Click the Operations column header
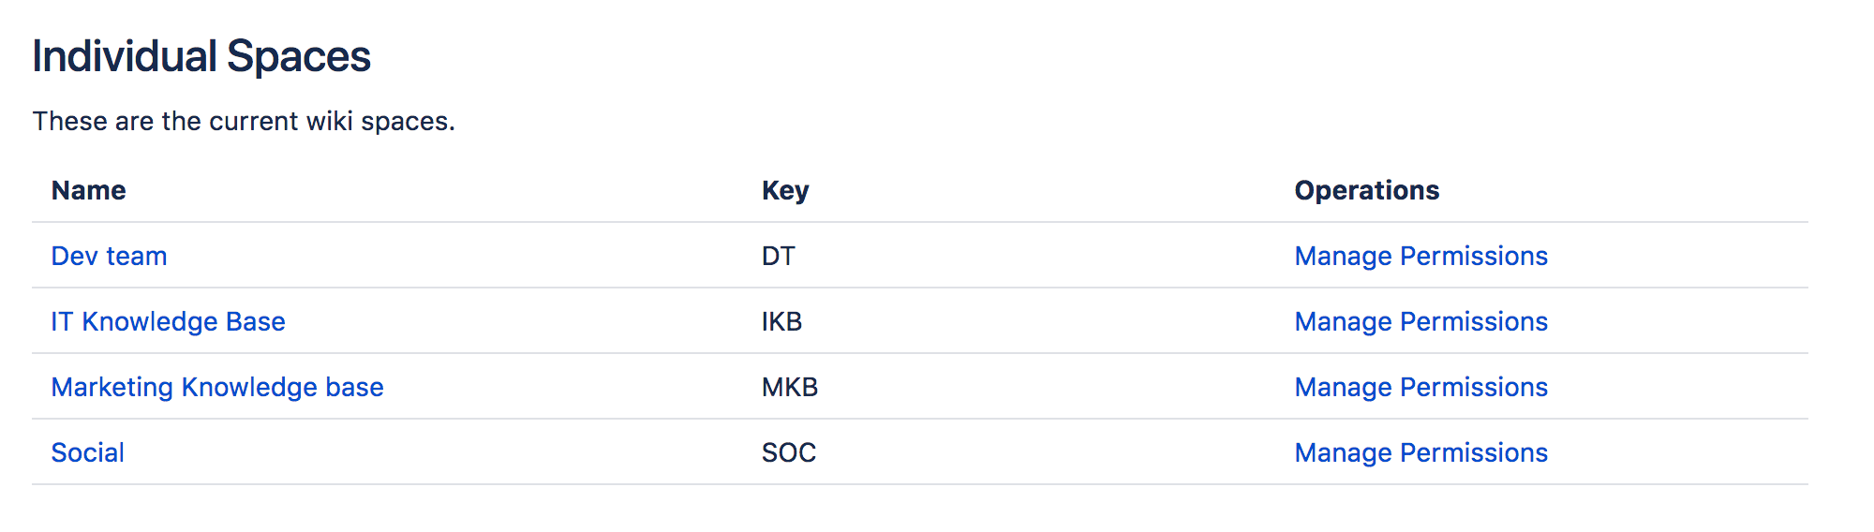This screenshot has height=532, width=1874. [1366, 190]
